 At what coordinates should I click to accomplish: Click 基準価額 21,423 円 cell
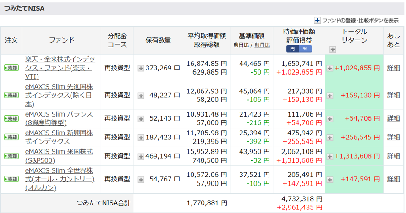tap(254, 114)
